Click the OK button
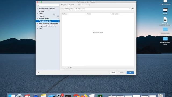The image size is (172, 97). coord(130,72)
